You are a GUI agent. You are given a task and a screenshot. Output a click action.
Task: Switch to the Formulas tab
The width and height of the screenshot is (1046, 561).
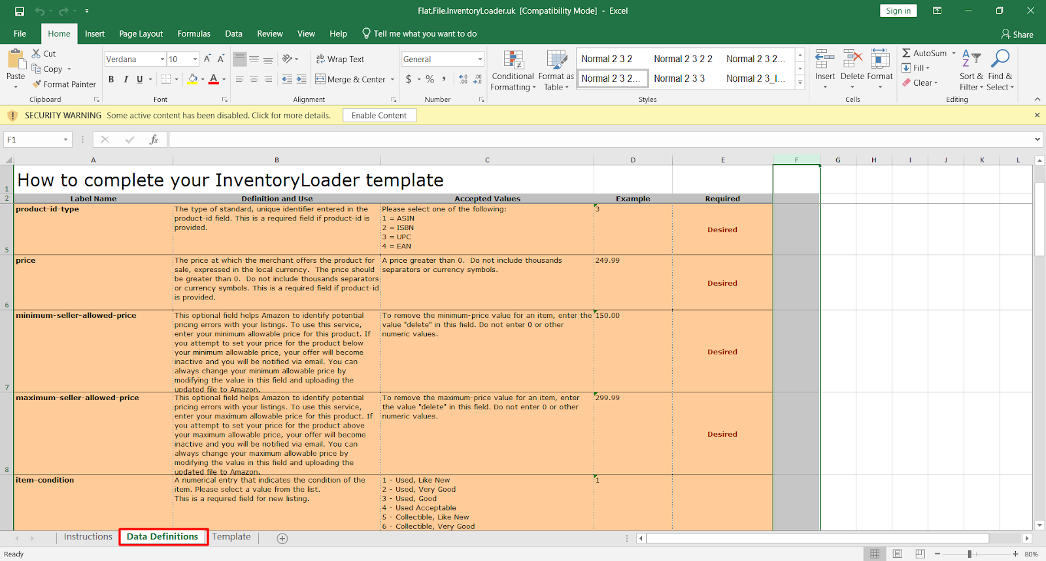194,33
